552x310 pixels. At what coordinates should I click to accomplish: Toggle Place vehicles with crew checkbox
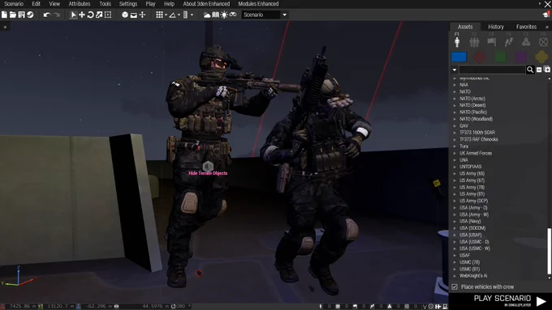tap(455, 287)
